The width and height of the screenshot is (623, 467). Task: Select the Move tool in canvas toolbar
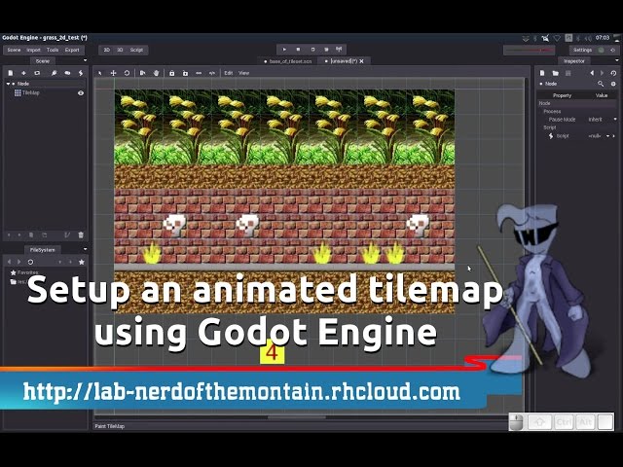tap(113, 73)
